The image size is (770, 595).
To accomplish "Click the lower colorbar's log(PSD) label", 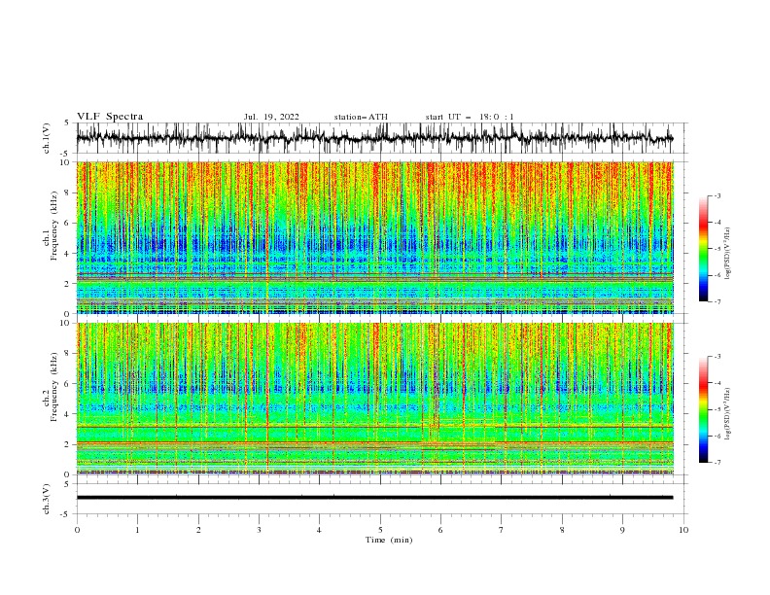I will pyautogui.click(x=728, y=413).
